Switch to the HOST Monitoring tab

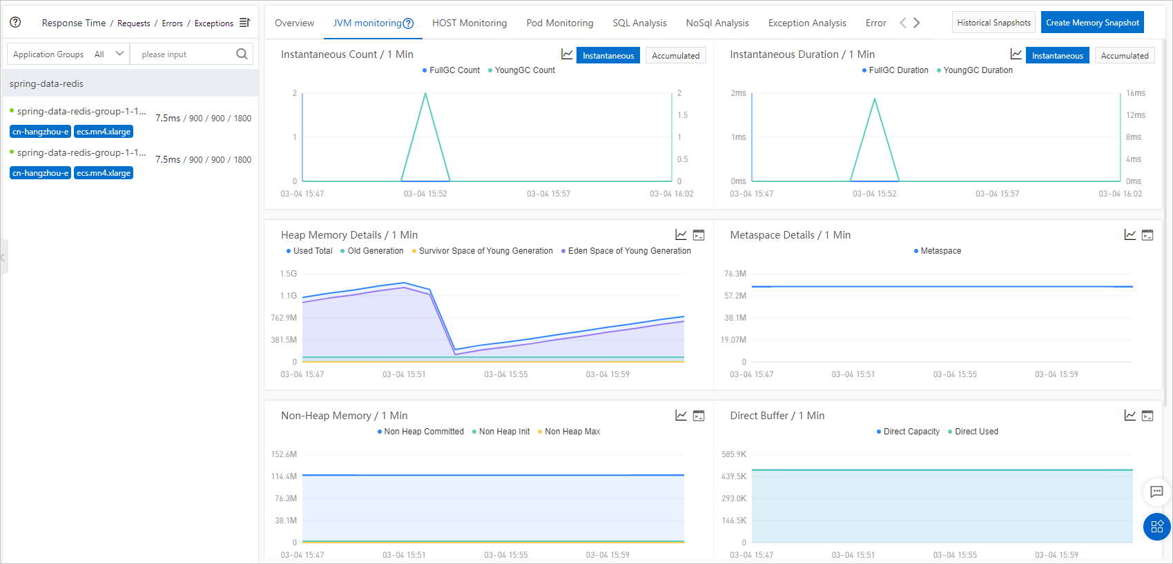click(x=469, y=23)
